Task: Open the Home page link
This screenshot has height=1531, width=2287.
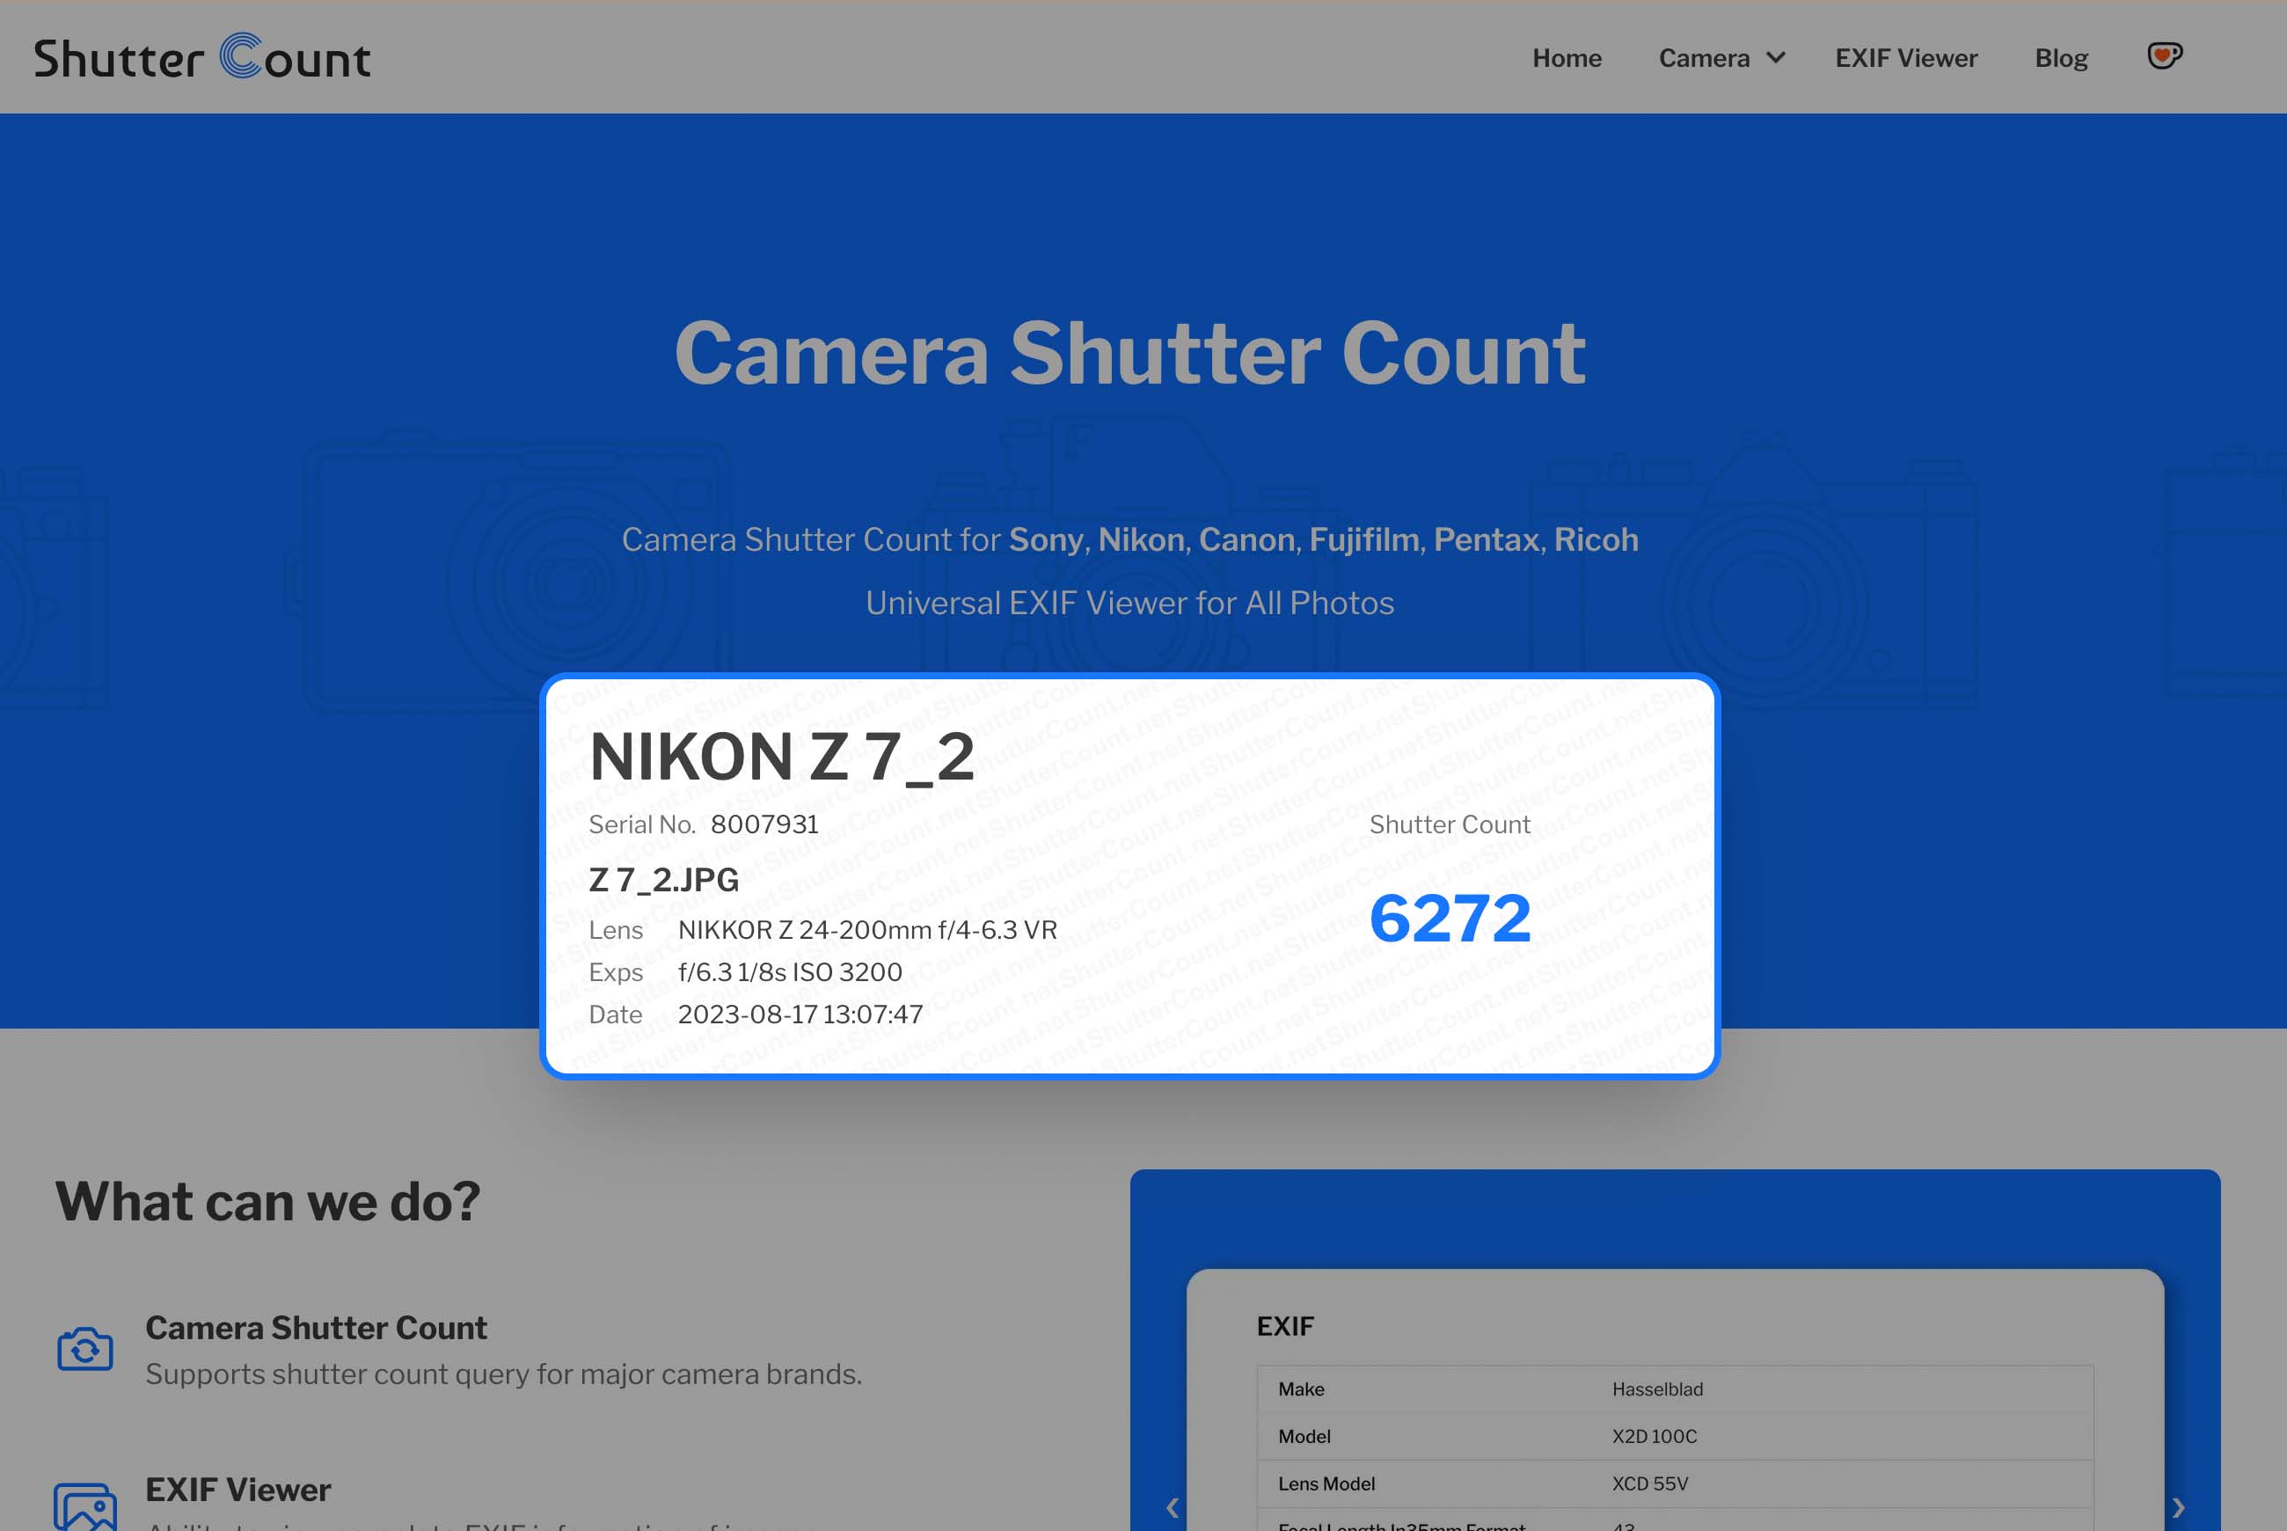Action: click(x=1567, y=57)
